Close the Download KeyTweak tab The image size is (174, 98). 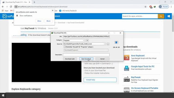[30, 2]
